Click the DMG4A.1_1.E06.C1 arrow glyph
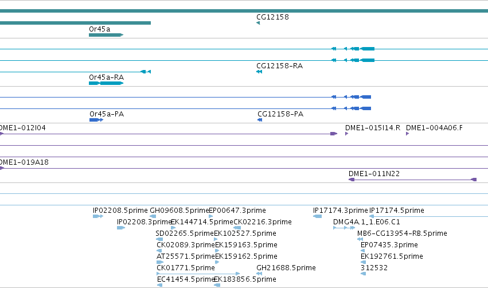The width and height of the screenshot is (488, 288). (x=344, y=228)
